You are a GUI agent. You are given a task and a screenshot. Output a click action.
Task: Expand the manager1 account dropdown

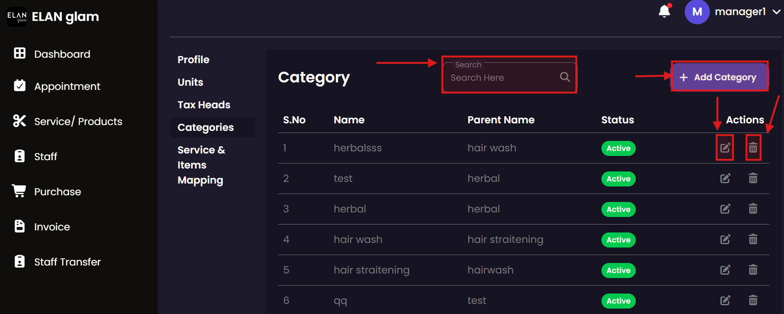coord(776,12)
